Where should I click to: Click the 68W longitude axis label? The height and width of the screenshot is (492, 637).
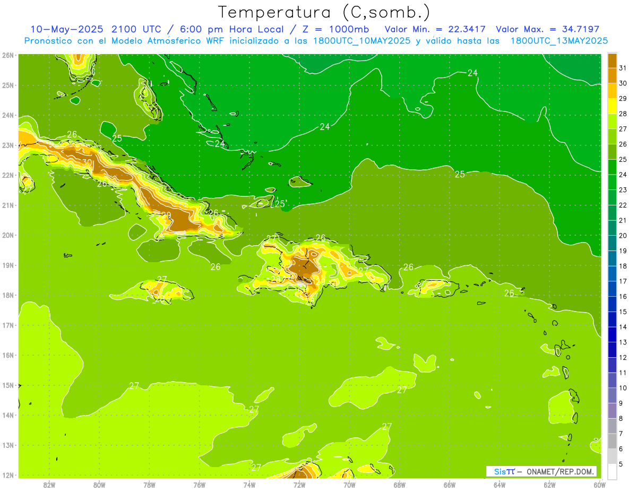tap(400, 485)
